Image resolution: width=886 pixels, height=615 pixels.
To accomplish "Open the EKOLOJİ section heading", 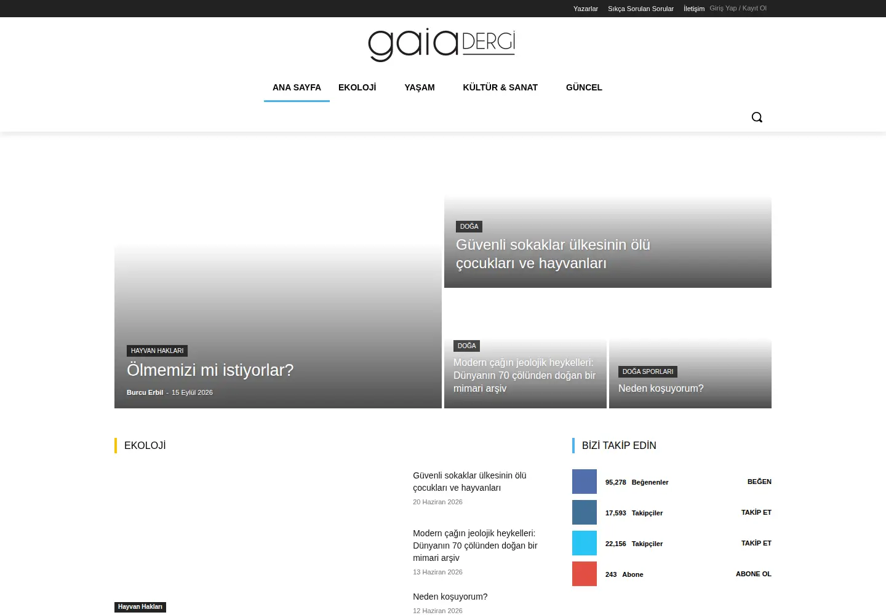I will coord(145,445).
